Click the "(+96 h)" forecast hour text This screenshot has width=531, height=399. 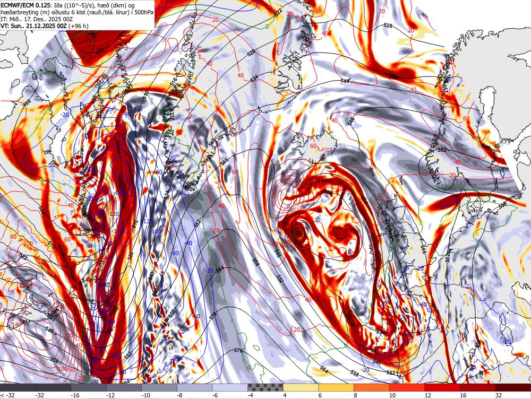78,26
